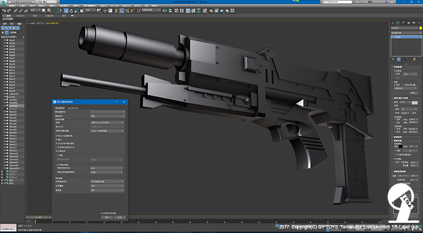
Task: Toggle the Ambient Occlusion checkbox
Action: point(58,165)
